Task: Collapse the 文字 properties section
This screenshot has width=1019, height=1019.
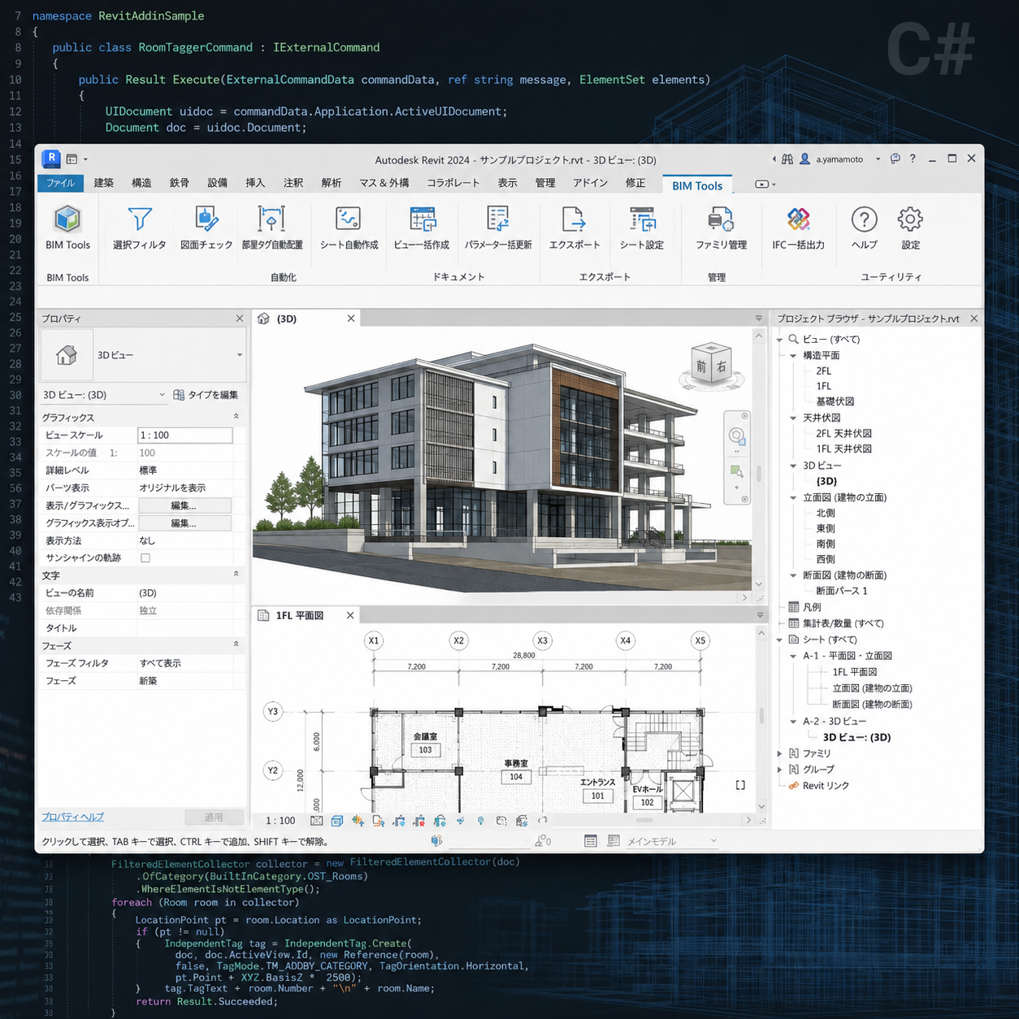Action: tap(236, 575)
